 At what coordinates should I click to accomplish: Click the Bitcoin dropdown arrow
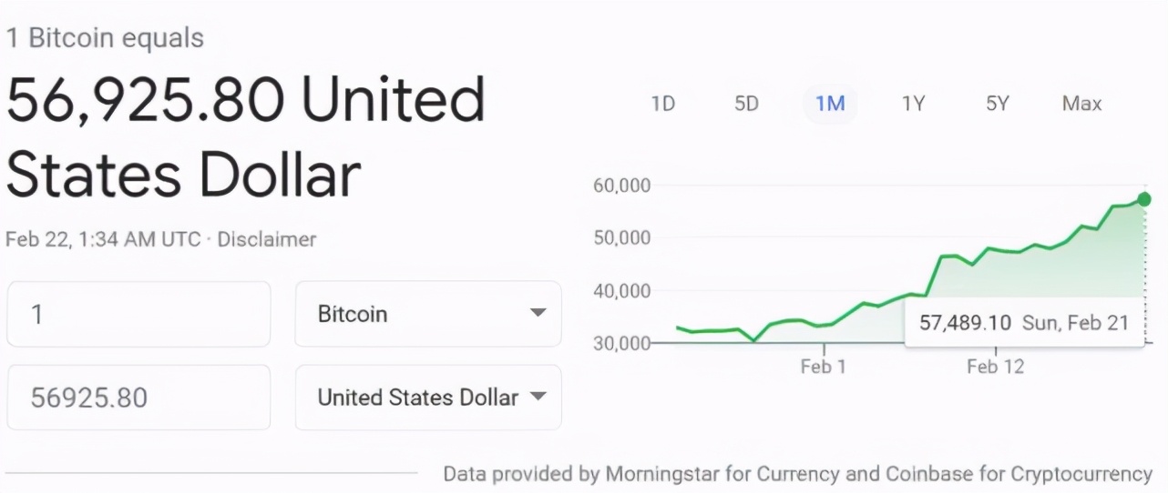[x=538, y=314]
